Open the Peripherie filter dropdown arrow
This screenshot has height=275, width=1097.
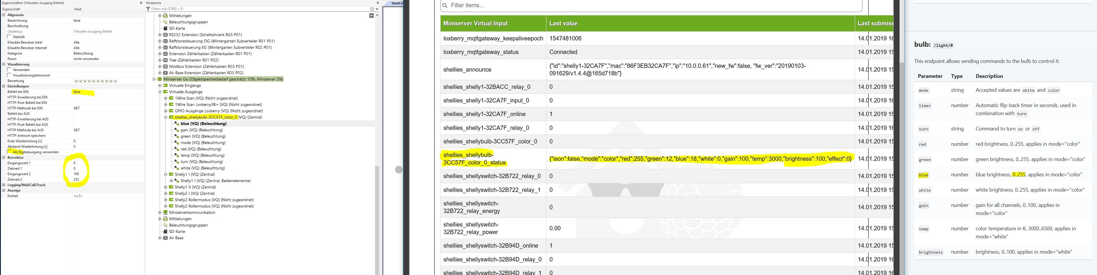pyautogui.click(x=377, y=9)
